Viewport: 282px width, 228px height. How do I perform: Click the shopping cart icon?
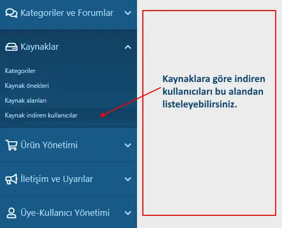pyautogui.click(x=11, y=145)
